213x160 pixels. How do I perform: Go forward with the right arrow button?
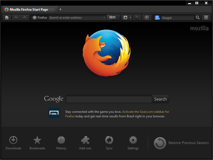[24, 18]
